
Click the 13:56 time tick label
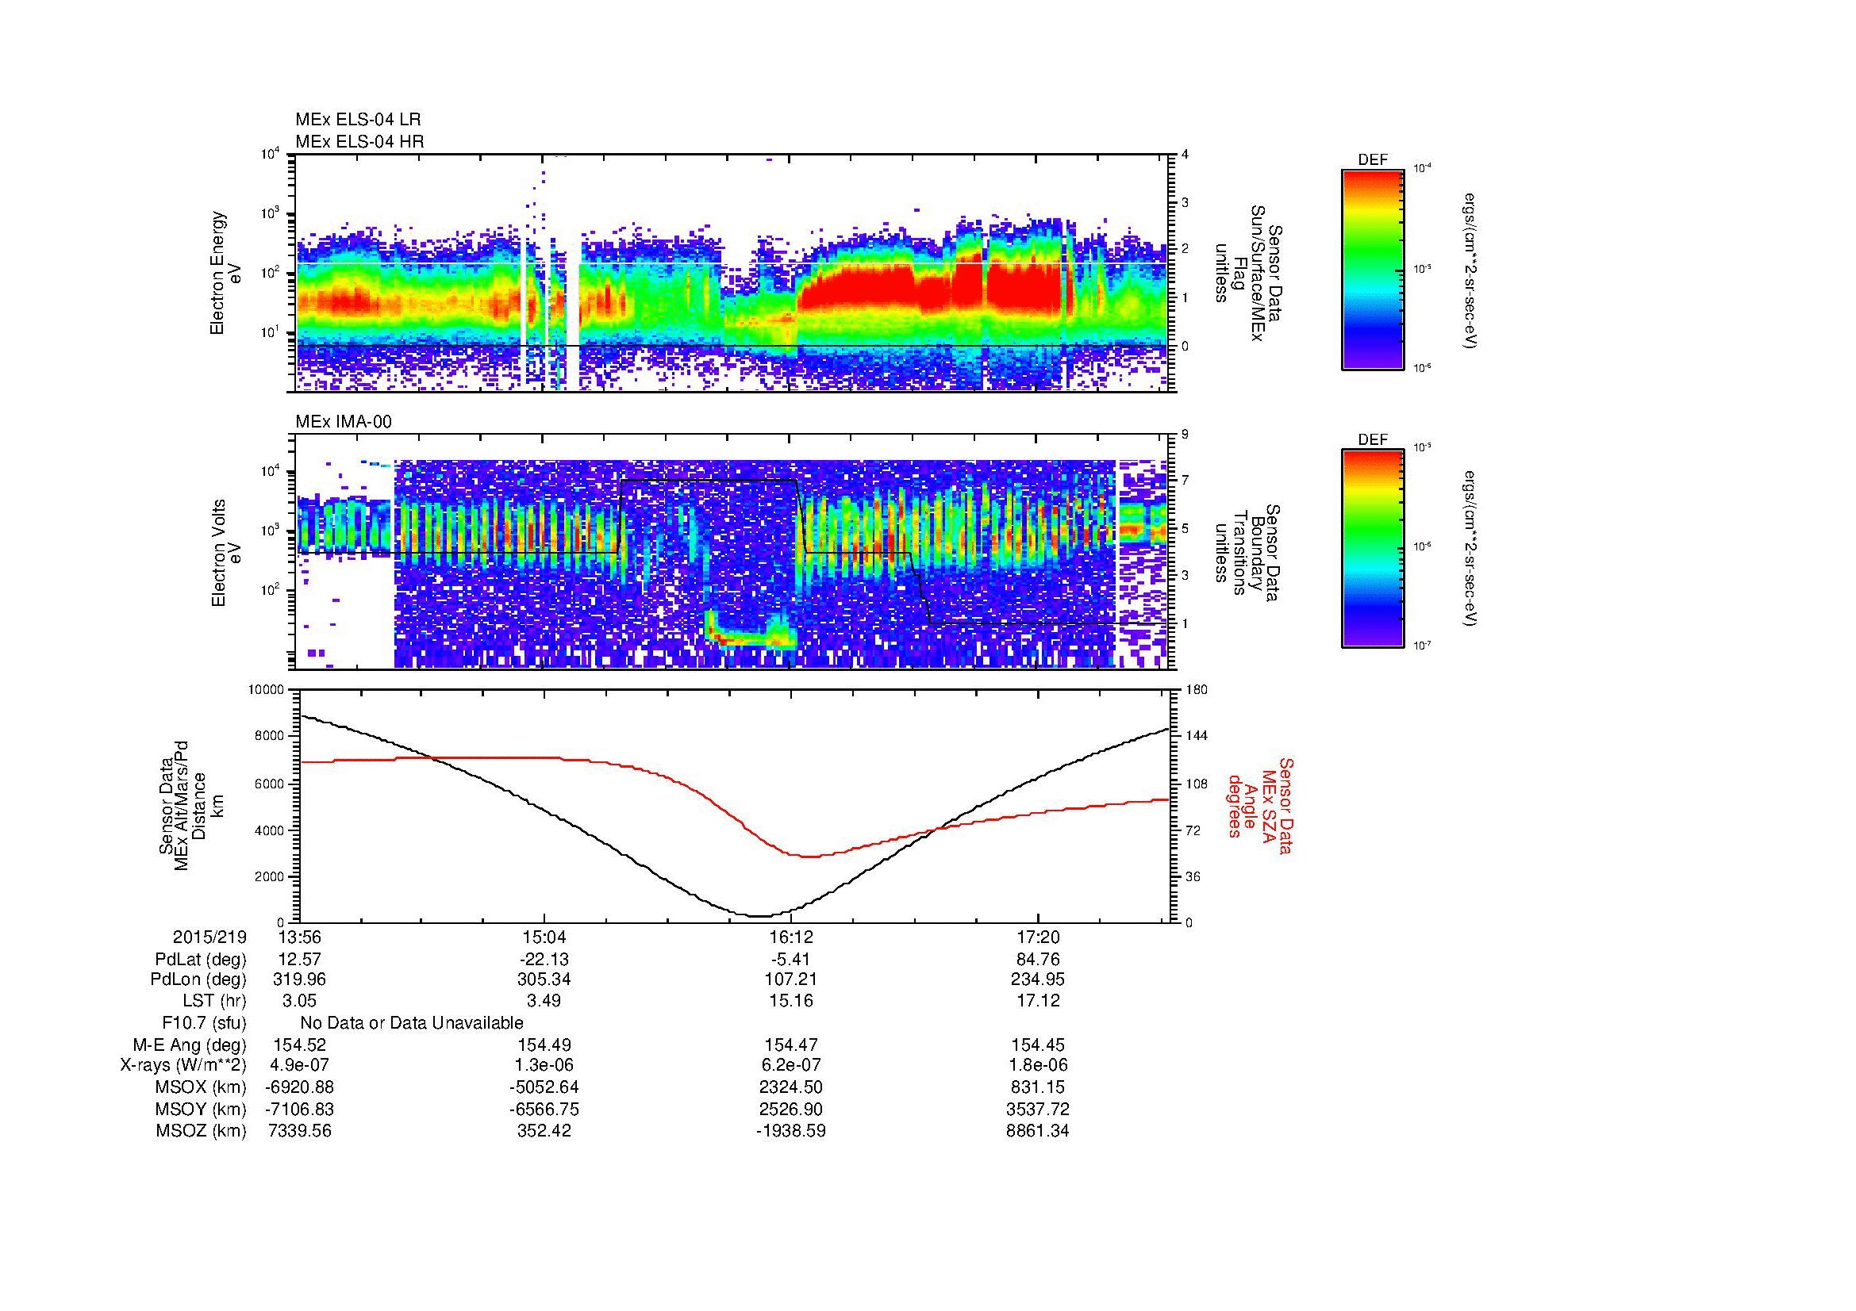pyautogui.click(x=300, y=937)
